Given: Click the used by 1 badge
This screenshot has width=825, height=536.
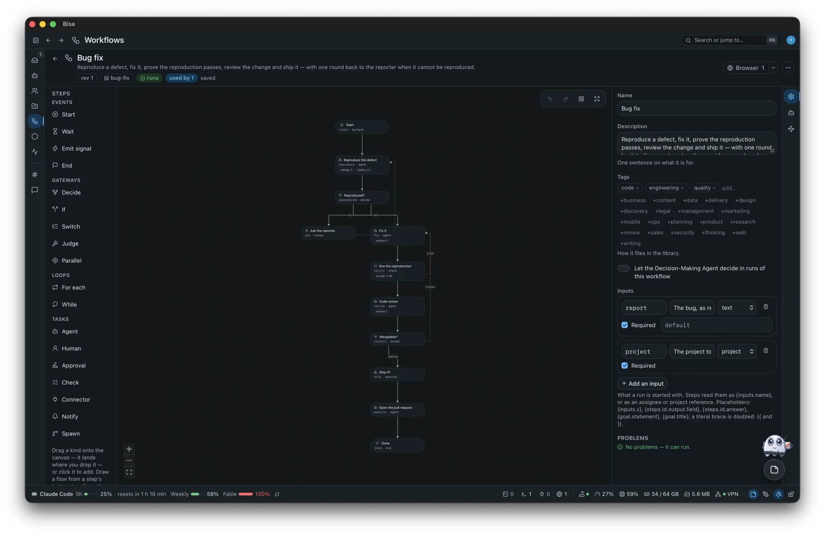Looking at the screenshot, I should 181,78.
